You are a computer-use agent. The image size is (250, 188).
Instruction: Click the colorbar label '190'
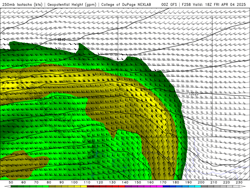click(x=188, y=182)
